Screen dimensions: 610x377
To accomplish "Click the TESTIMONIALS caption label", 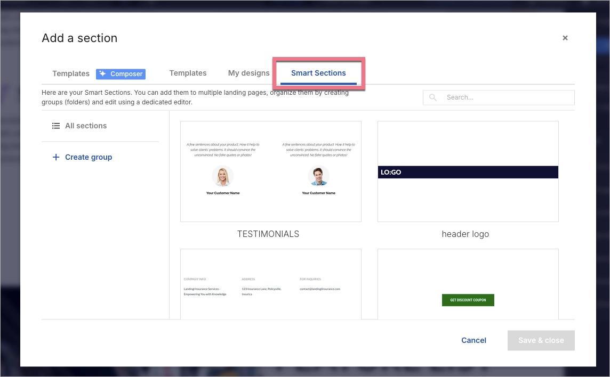I will coord(268,234).
